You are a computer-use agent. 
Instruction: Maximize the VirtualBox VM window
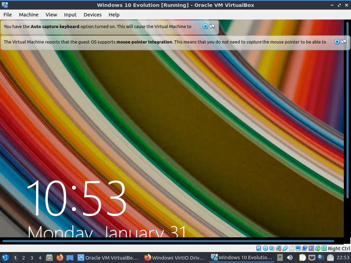339,5
